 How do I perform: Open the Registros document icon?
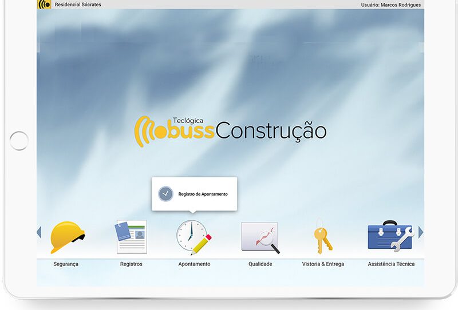132,237
